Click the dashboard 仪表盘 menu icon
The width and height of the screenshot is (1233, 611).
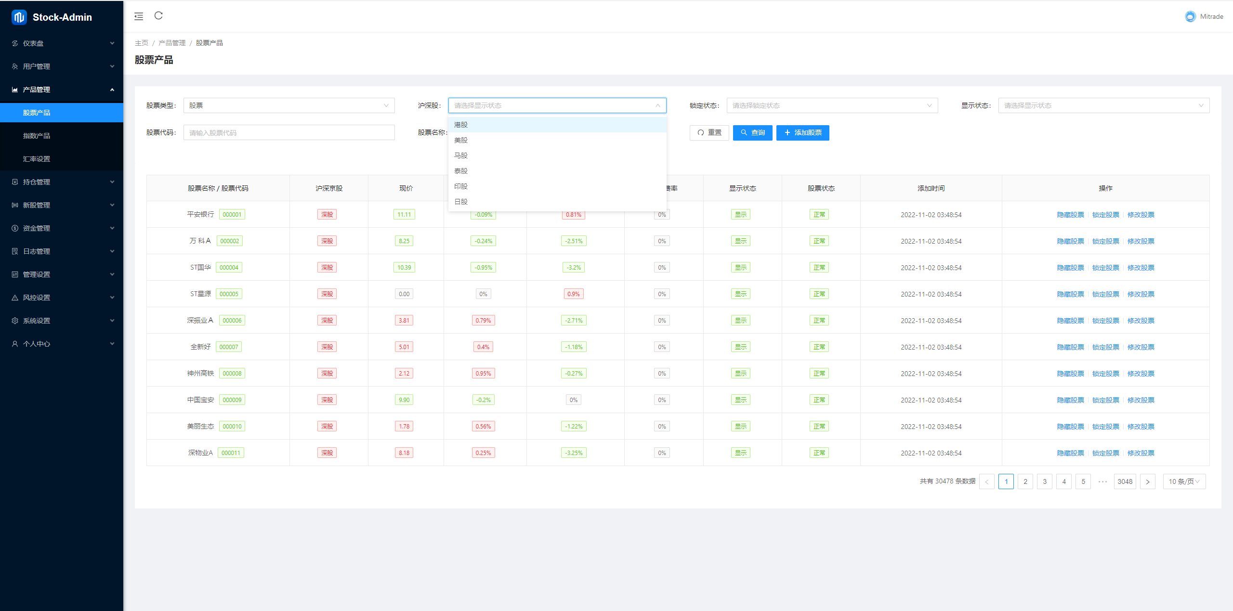pos(15,43)
